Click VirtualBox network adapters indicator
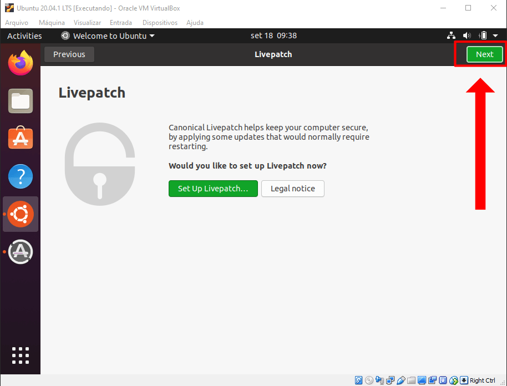This screenshot has height=386, width=507. pyautogui.click(x=391, y=380)
